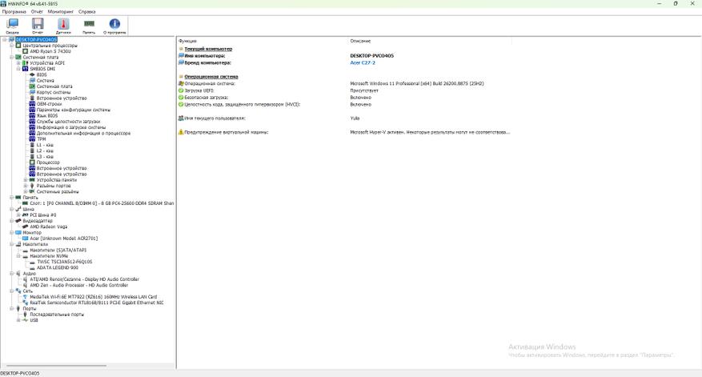Click the Функция column header

(187, 41)
